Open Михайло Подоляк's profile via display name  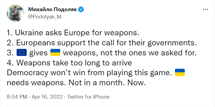click(53, 10)
